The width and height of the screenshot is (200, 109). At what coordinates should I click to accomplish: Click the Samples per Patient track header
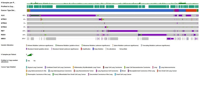(x=8, y=2)
